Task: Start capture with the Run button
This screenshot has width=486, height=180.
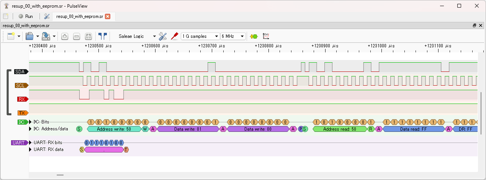Action: point(26,16)
